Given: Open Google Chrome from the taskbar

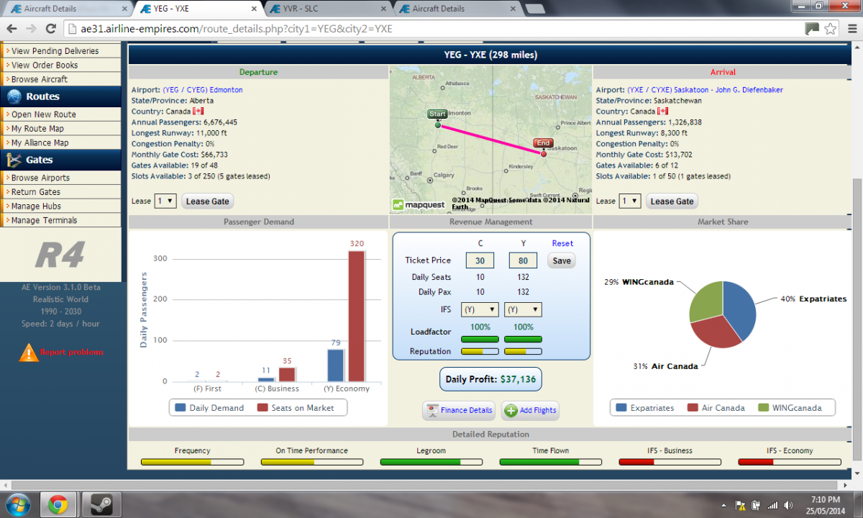Looking at the screenshot, I should tap(58, 505).
